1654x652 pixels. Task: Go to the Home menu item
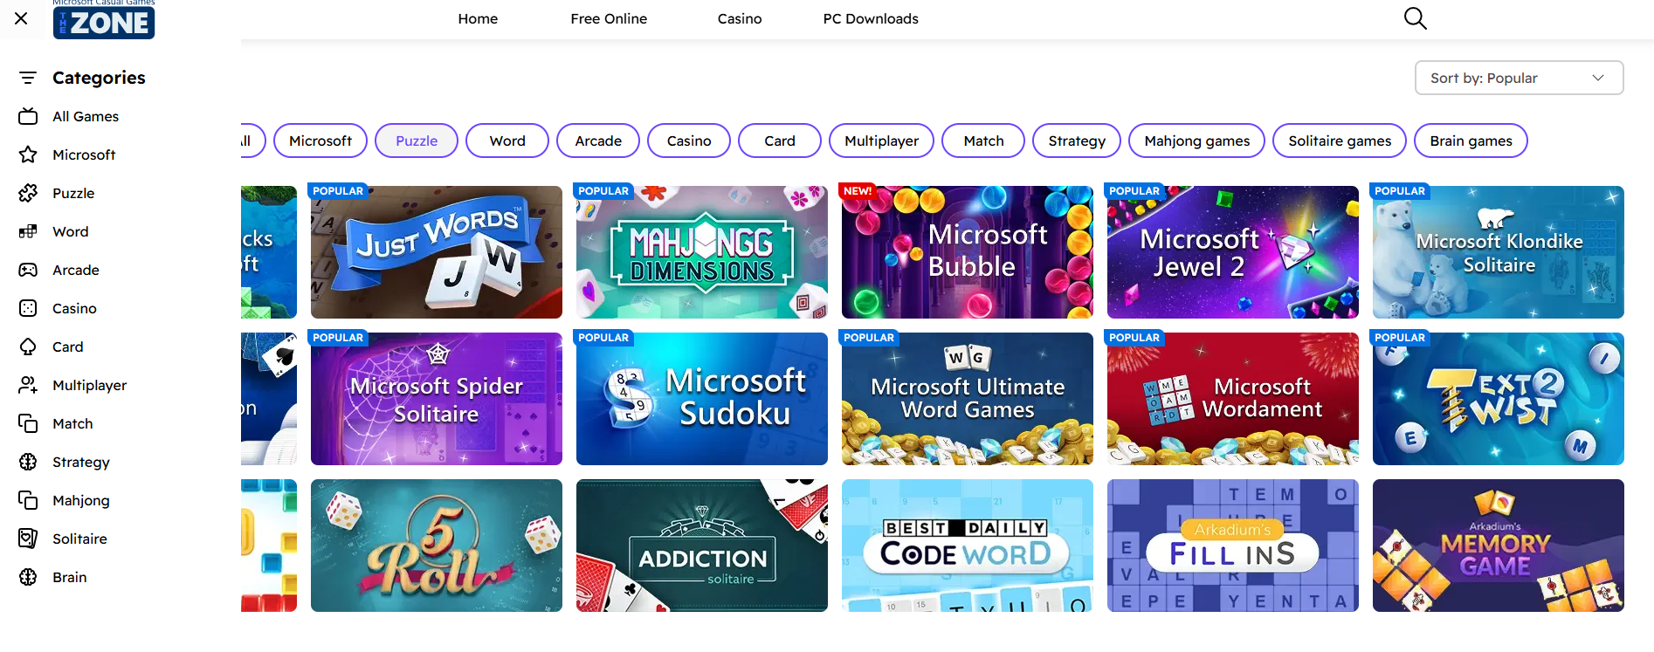click(x=478, y=18)
